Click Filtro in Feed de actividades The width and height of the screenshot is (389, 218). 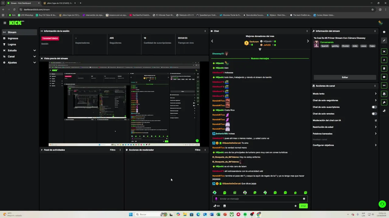point(113,150)
